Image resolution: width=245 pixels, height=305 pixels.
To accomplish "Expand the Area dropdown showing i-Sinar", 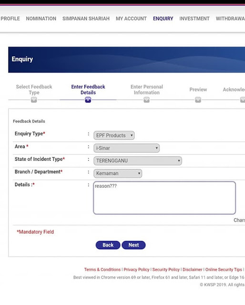I will [126, 148].
